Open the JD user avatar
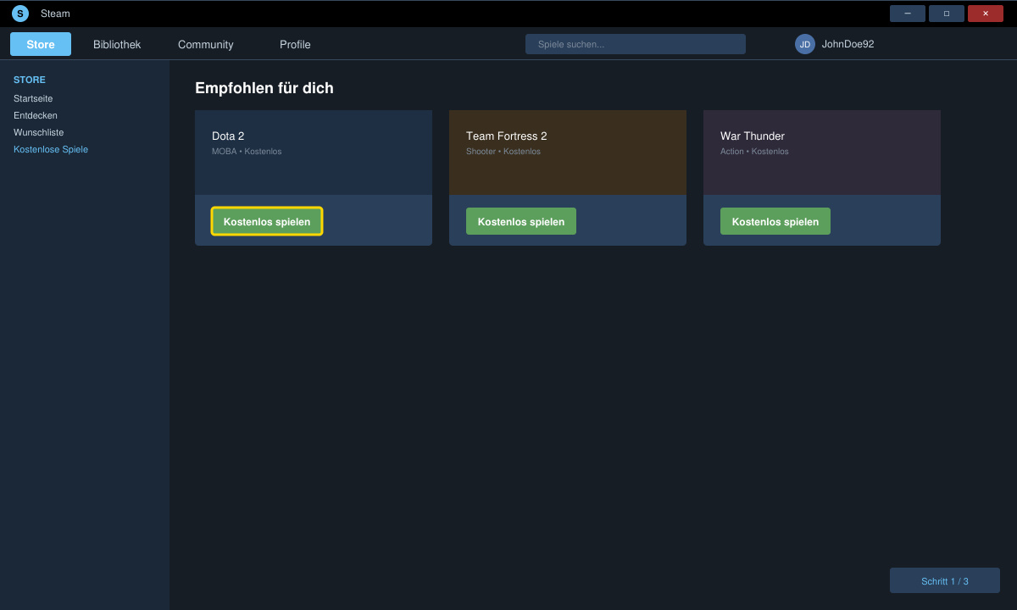Viewport: 1017px width, 610px height. tap(805, 44)
